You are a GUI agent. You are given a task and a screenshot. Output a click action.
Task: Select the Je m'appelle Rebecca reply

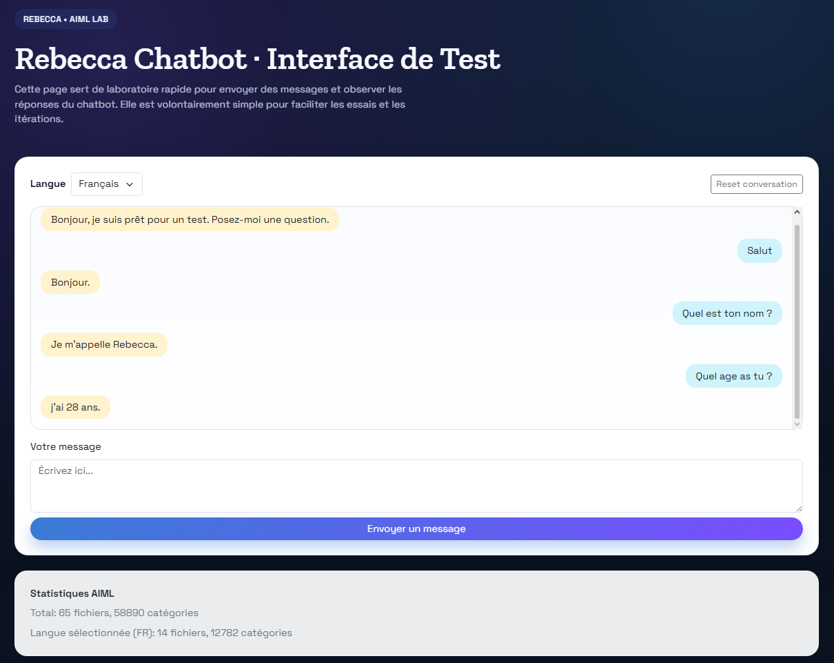(x=104, y=344)
